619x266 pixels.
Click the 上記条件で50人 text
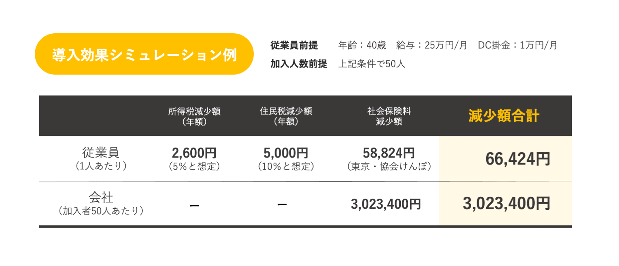372,64
